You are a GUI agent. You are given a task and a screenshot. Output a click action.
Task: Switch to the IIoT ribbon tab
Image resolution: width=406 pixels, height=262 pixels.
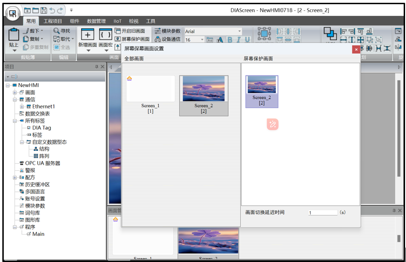coord(117,21)
